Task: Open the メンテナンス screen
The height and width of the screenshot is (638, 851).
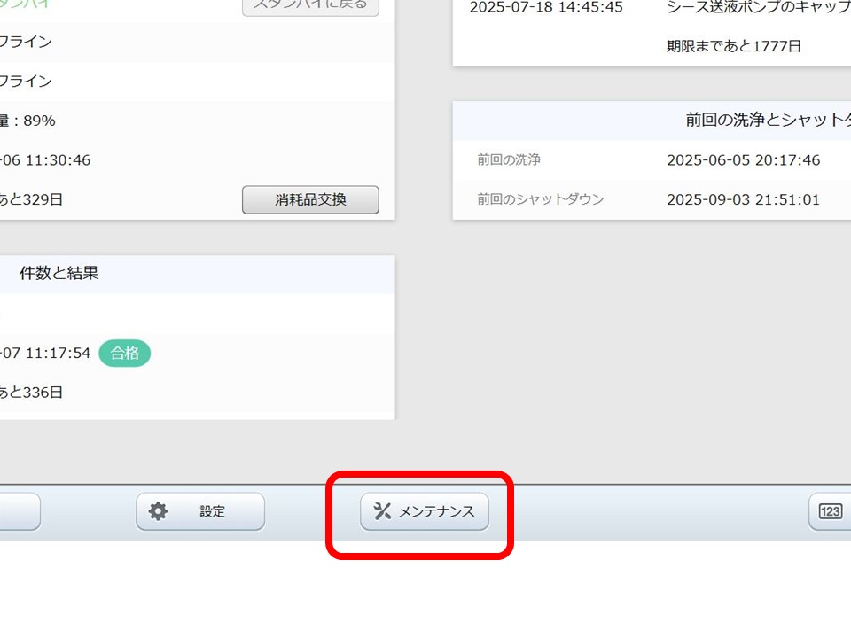Action: click(425, 511)
